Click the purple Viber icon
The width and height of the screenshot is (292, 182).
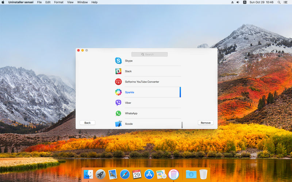118,103
